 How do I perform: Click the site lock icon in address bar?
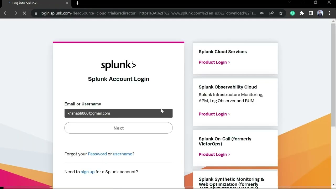click(x=36, y=13)
